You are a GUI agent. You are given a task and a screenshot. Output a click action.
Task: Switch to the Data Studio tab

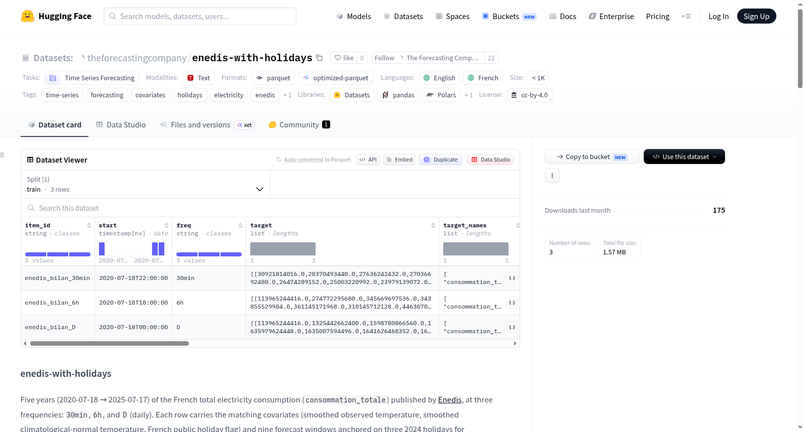[x=121, y=124]
